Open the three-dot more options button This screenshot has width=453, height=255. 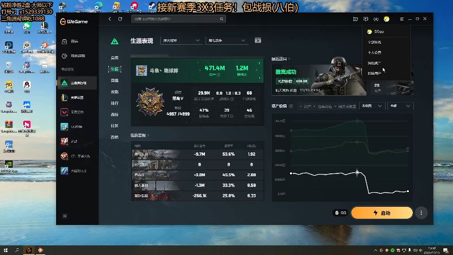pyautogui.click(x=421, y=213)
